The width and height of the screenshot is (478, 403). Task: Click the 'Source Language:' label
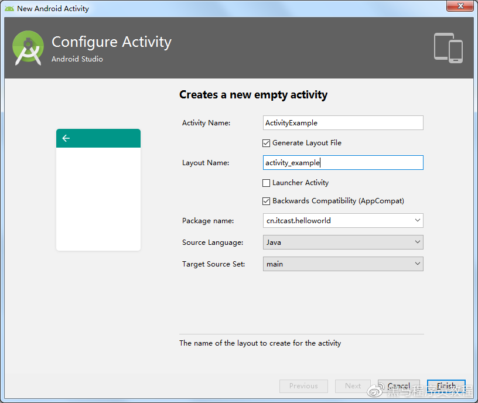[213, 243]
